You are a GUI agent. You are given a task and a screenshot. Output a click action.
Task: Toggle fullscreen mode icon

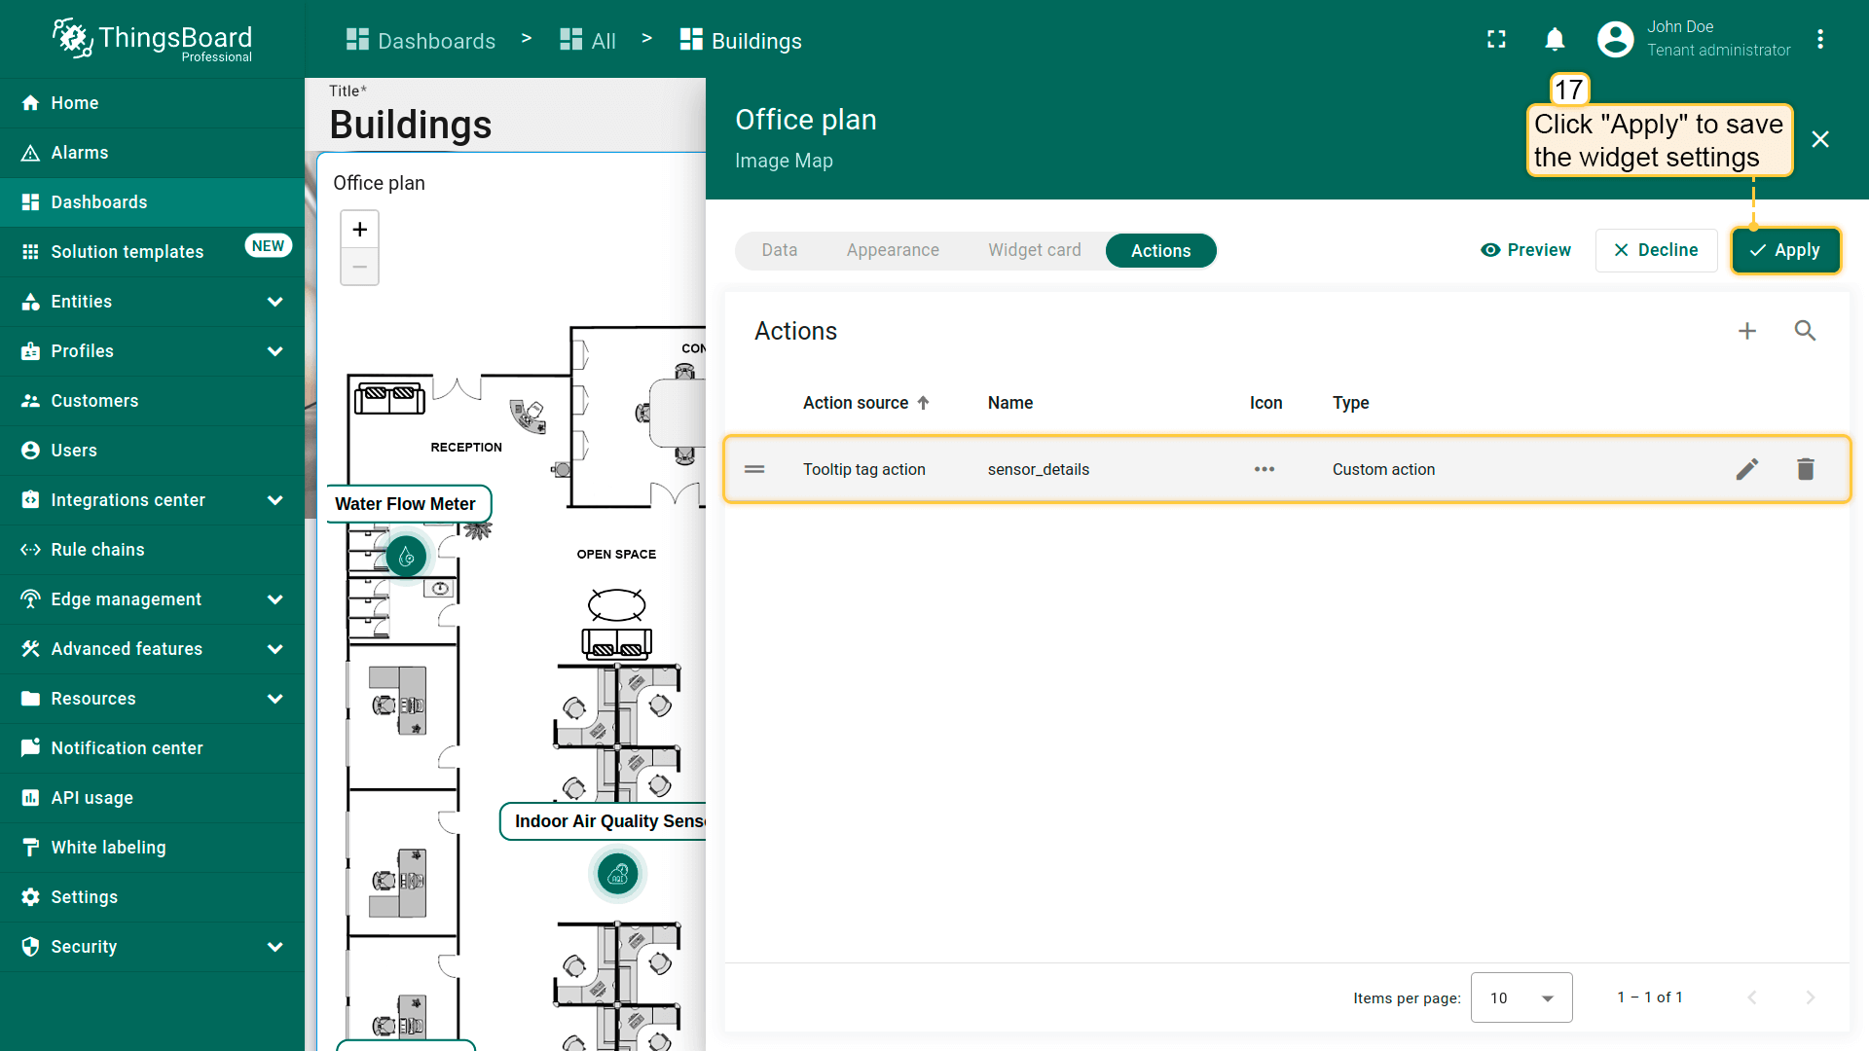click(x=1496, y=39)
